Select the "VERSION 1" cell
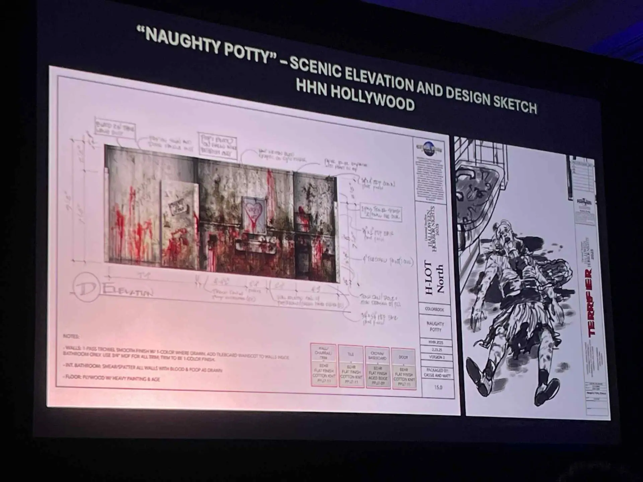Viewport: 643px width, 482px height. coord(437,357)
